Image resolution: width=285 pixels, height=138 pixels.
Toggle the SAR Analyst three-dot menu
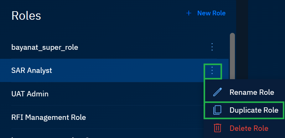[212, 71]
